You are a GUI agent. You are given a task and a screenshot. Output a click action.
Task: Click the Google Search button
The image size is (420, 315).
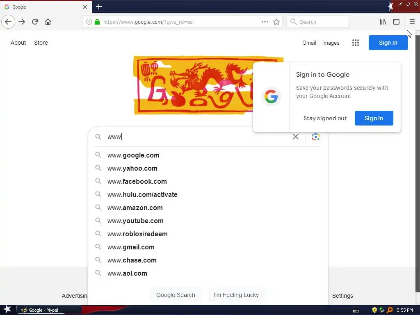coord(176,295)
